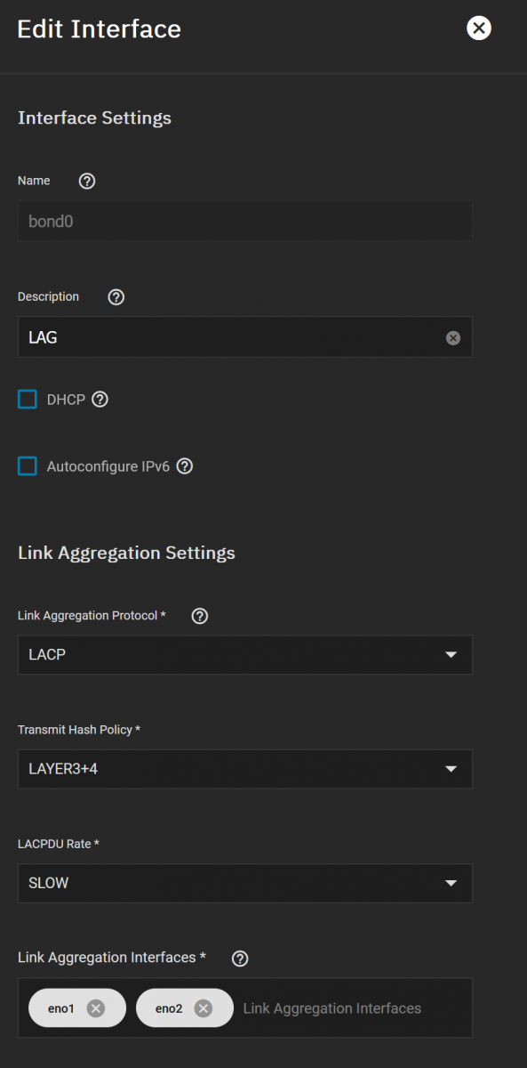Viewport: 527px width, 1068px height.
Task: Close the Edit Interface panel
Action: click(x=479, y=28)
